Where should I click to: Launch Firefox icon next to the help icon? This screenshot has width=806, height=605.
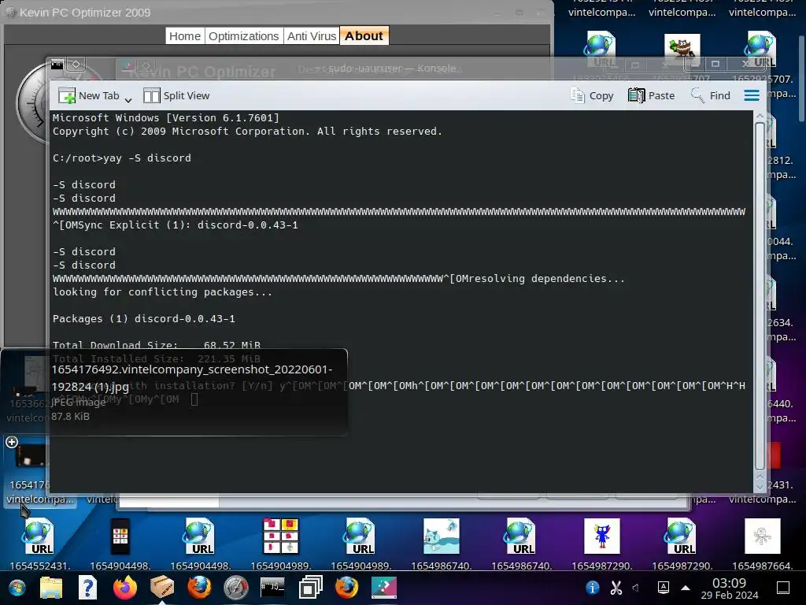[125, 588]
